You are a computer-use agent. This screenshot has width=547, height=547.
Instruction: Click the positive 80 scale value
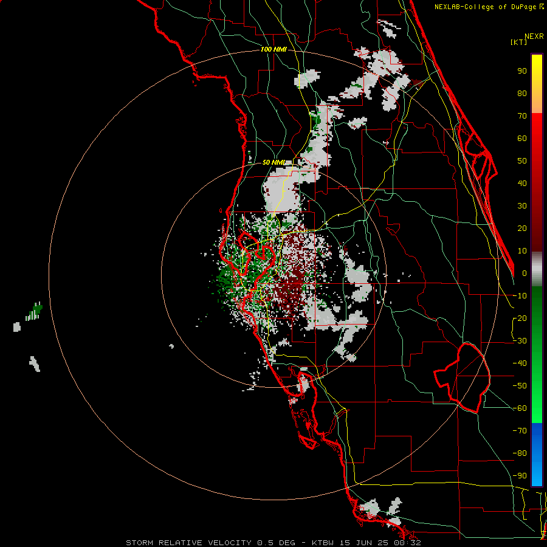pyautogui.click(x=522, y=93)
